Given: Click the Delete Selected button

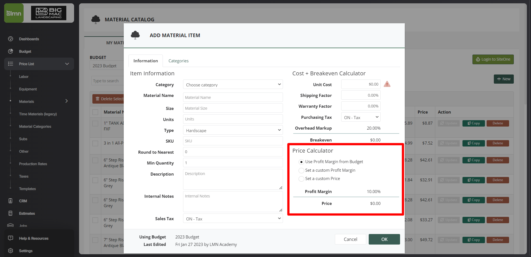Looking at the screenshot, I should coord(108,99).
